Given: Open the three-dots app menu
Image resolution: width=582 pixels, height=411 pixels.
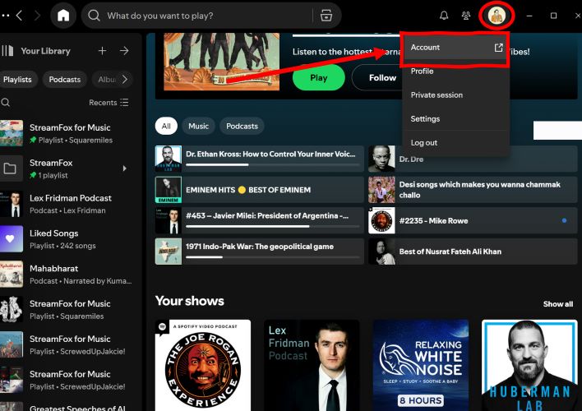Looking at the screenshot, I should pos(4,16).
